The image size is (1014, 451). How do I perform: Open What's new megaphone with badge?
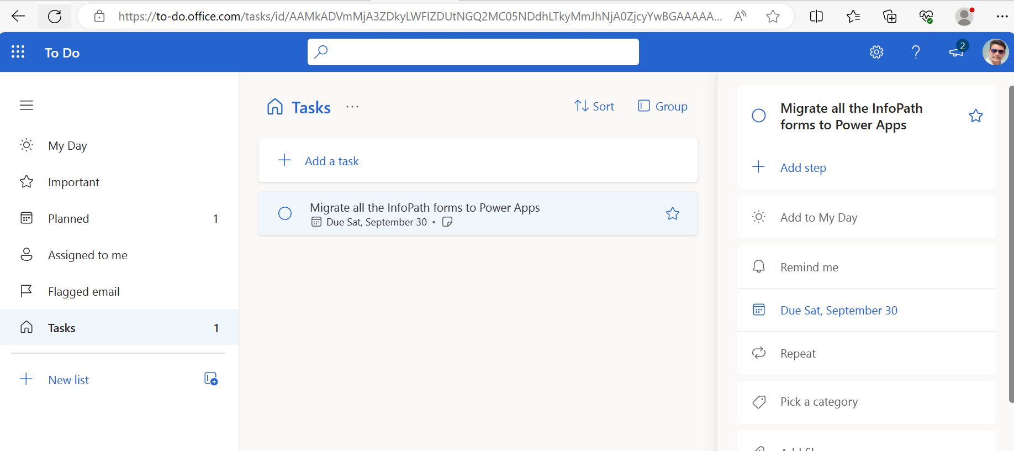[958, 51]
